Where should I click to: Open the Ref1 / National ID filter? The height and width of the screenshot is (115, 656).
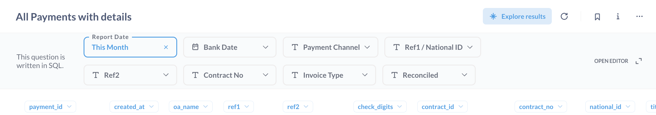pos(432,47)
